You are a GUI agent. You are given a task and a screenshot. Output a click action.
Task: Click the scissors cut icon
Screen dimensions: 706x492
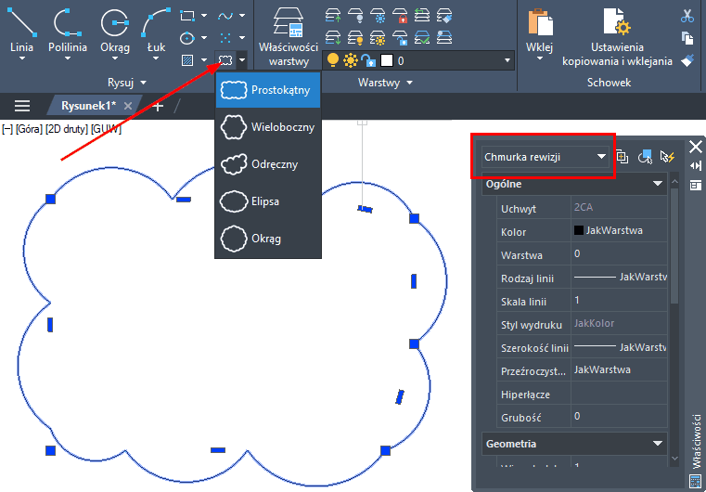pyautogui.click(x=687, y=16)
